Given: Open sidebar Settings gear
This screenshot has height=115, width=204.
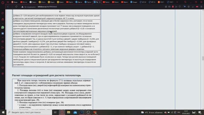Looking at the screenshot, I should (3, 74).
